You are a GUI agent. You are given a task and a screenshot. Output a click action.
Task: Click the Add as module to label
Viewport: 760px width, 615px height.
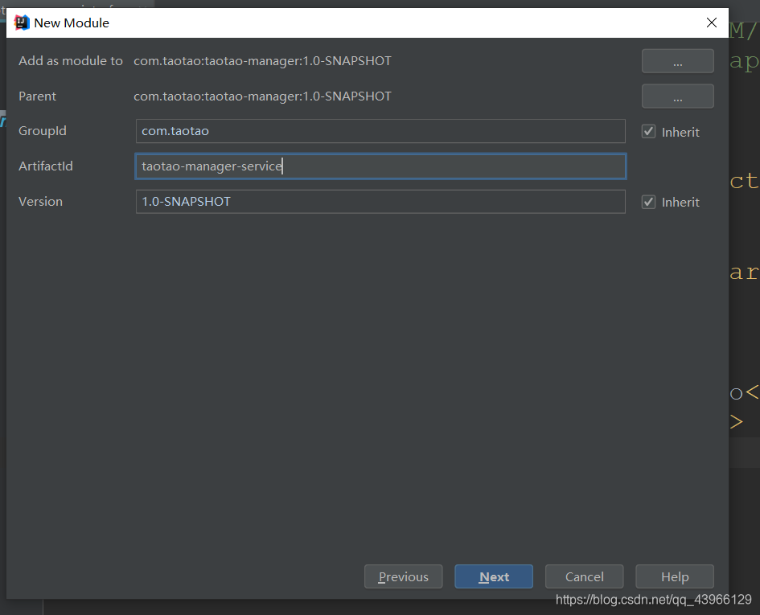pyautogui.click(x=71, y=61)
